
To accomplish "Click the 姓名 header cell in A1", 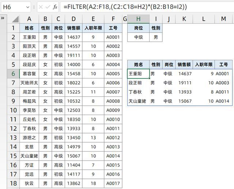I will pyautogui.click(x=29, y=28).
